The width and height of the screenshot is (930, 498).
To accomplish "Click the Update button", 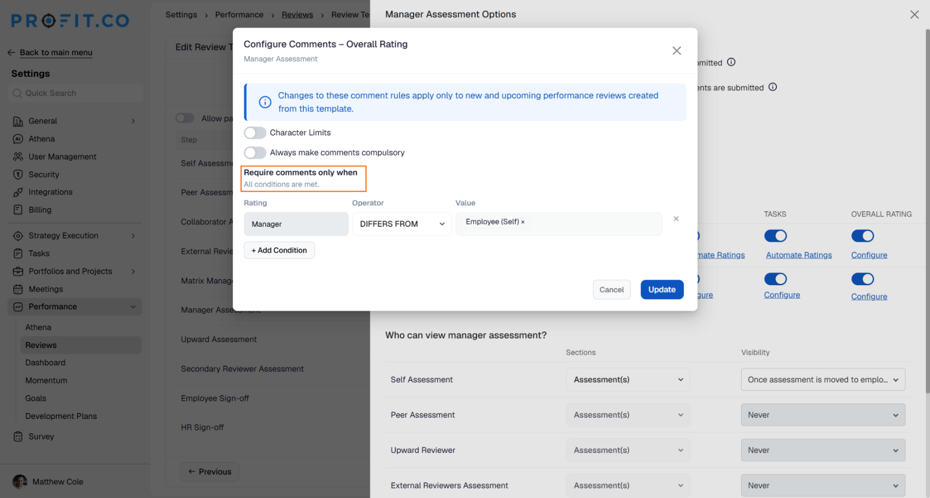I will [662, 289].
